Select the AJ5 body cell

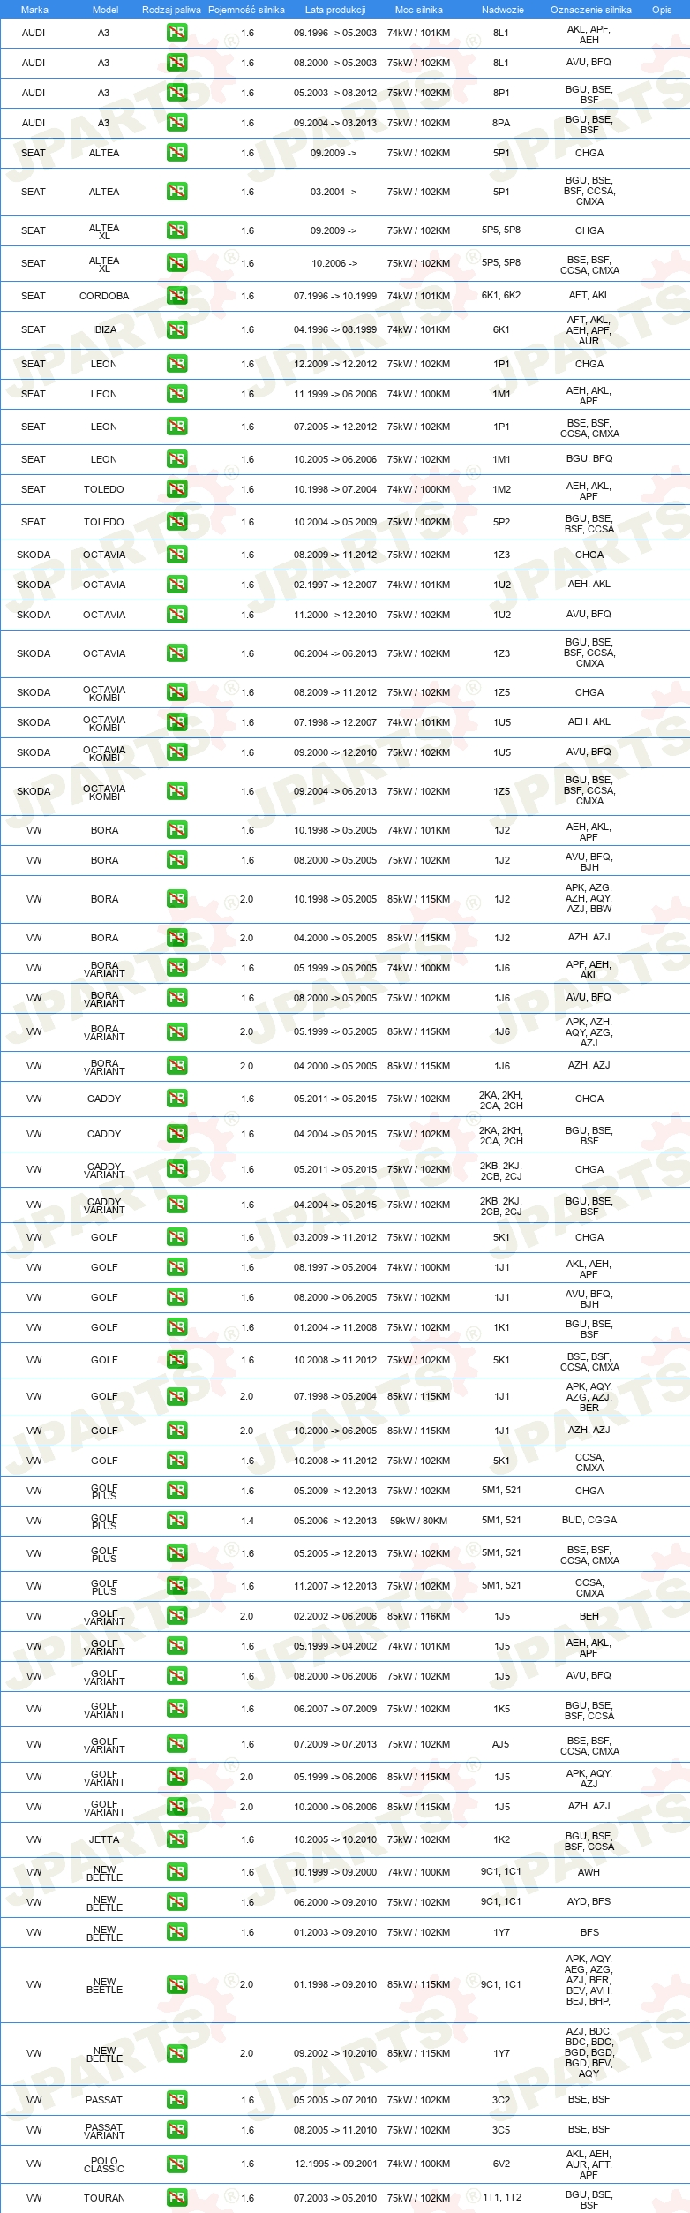[501, 1744]
